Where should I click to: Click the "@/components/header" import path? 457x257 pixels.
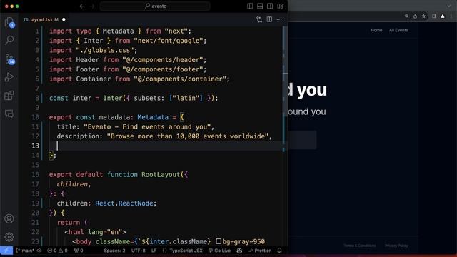163,60
